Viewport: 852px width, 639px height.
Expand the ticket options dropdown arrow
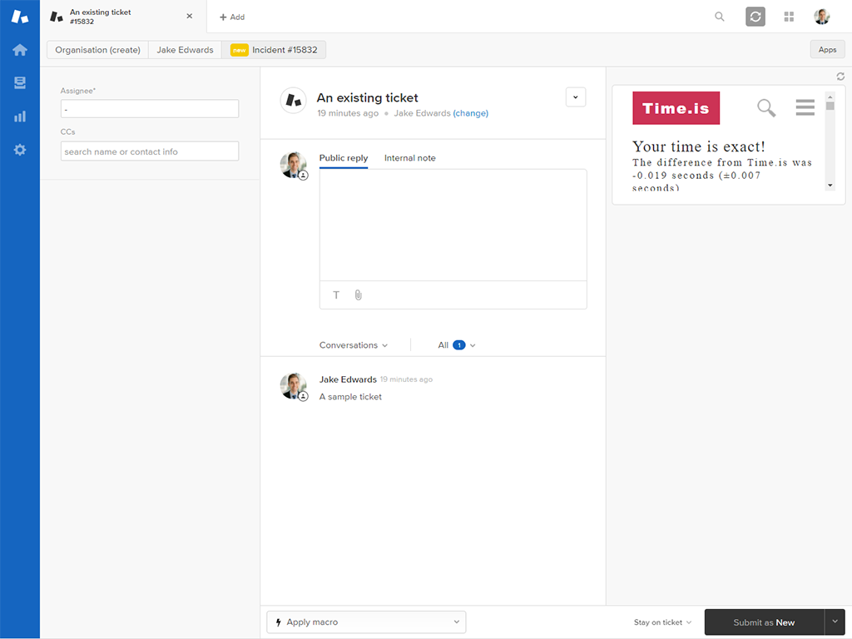point(576,97)
